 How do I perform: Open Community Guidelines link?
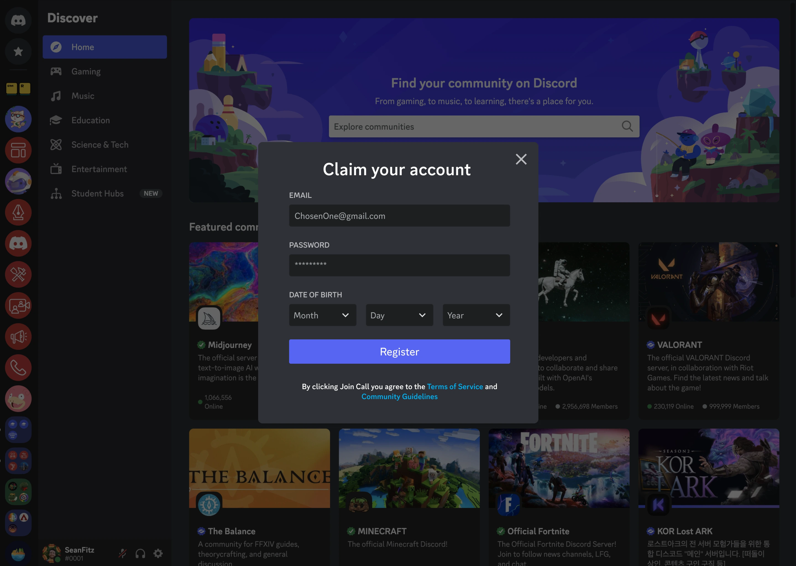399,397
